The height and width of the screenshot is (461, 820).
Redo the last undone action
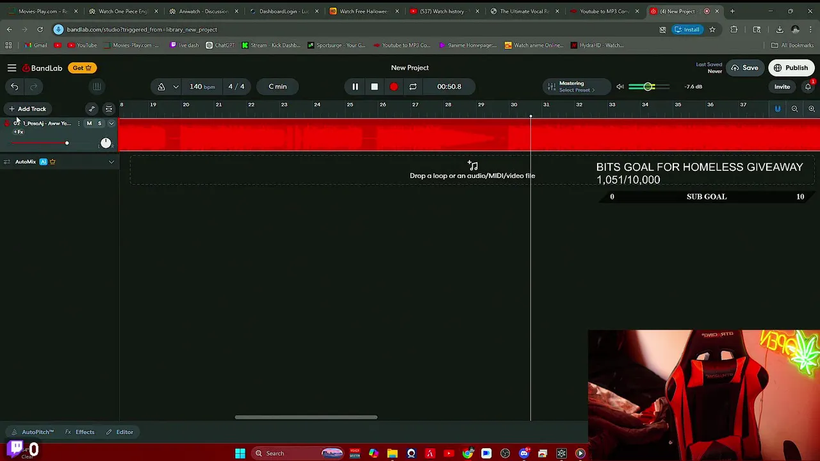tap(33, 86)
